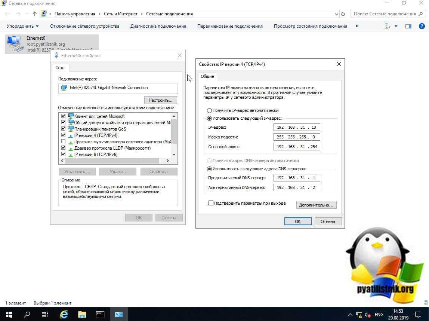The height and width of the screenshot is (321, 429).
Task: Select the Ethernet0 network adapter icon
Action: click(15, 43)
